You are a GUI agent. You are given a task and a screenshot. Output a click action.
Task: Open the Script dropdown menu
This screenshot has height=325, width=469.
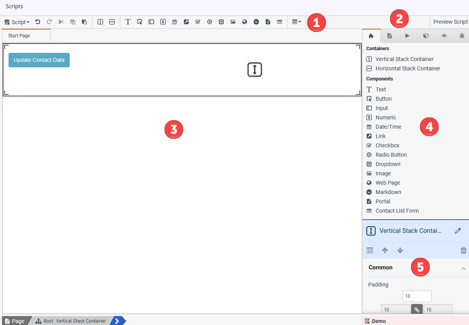coord(17,22)
